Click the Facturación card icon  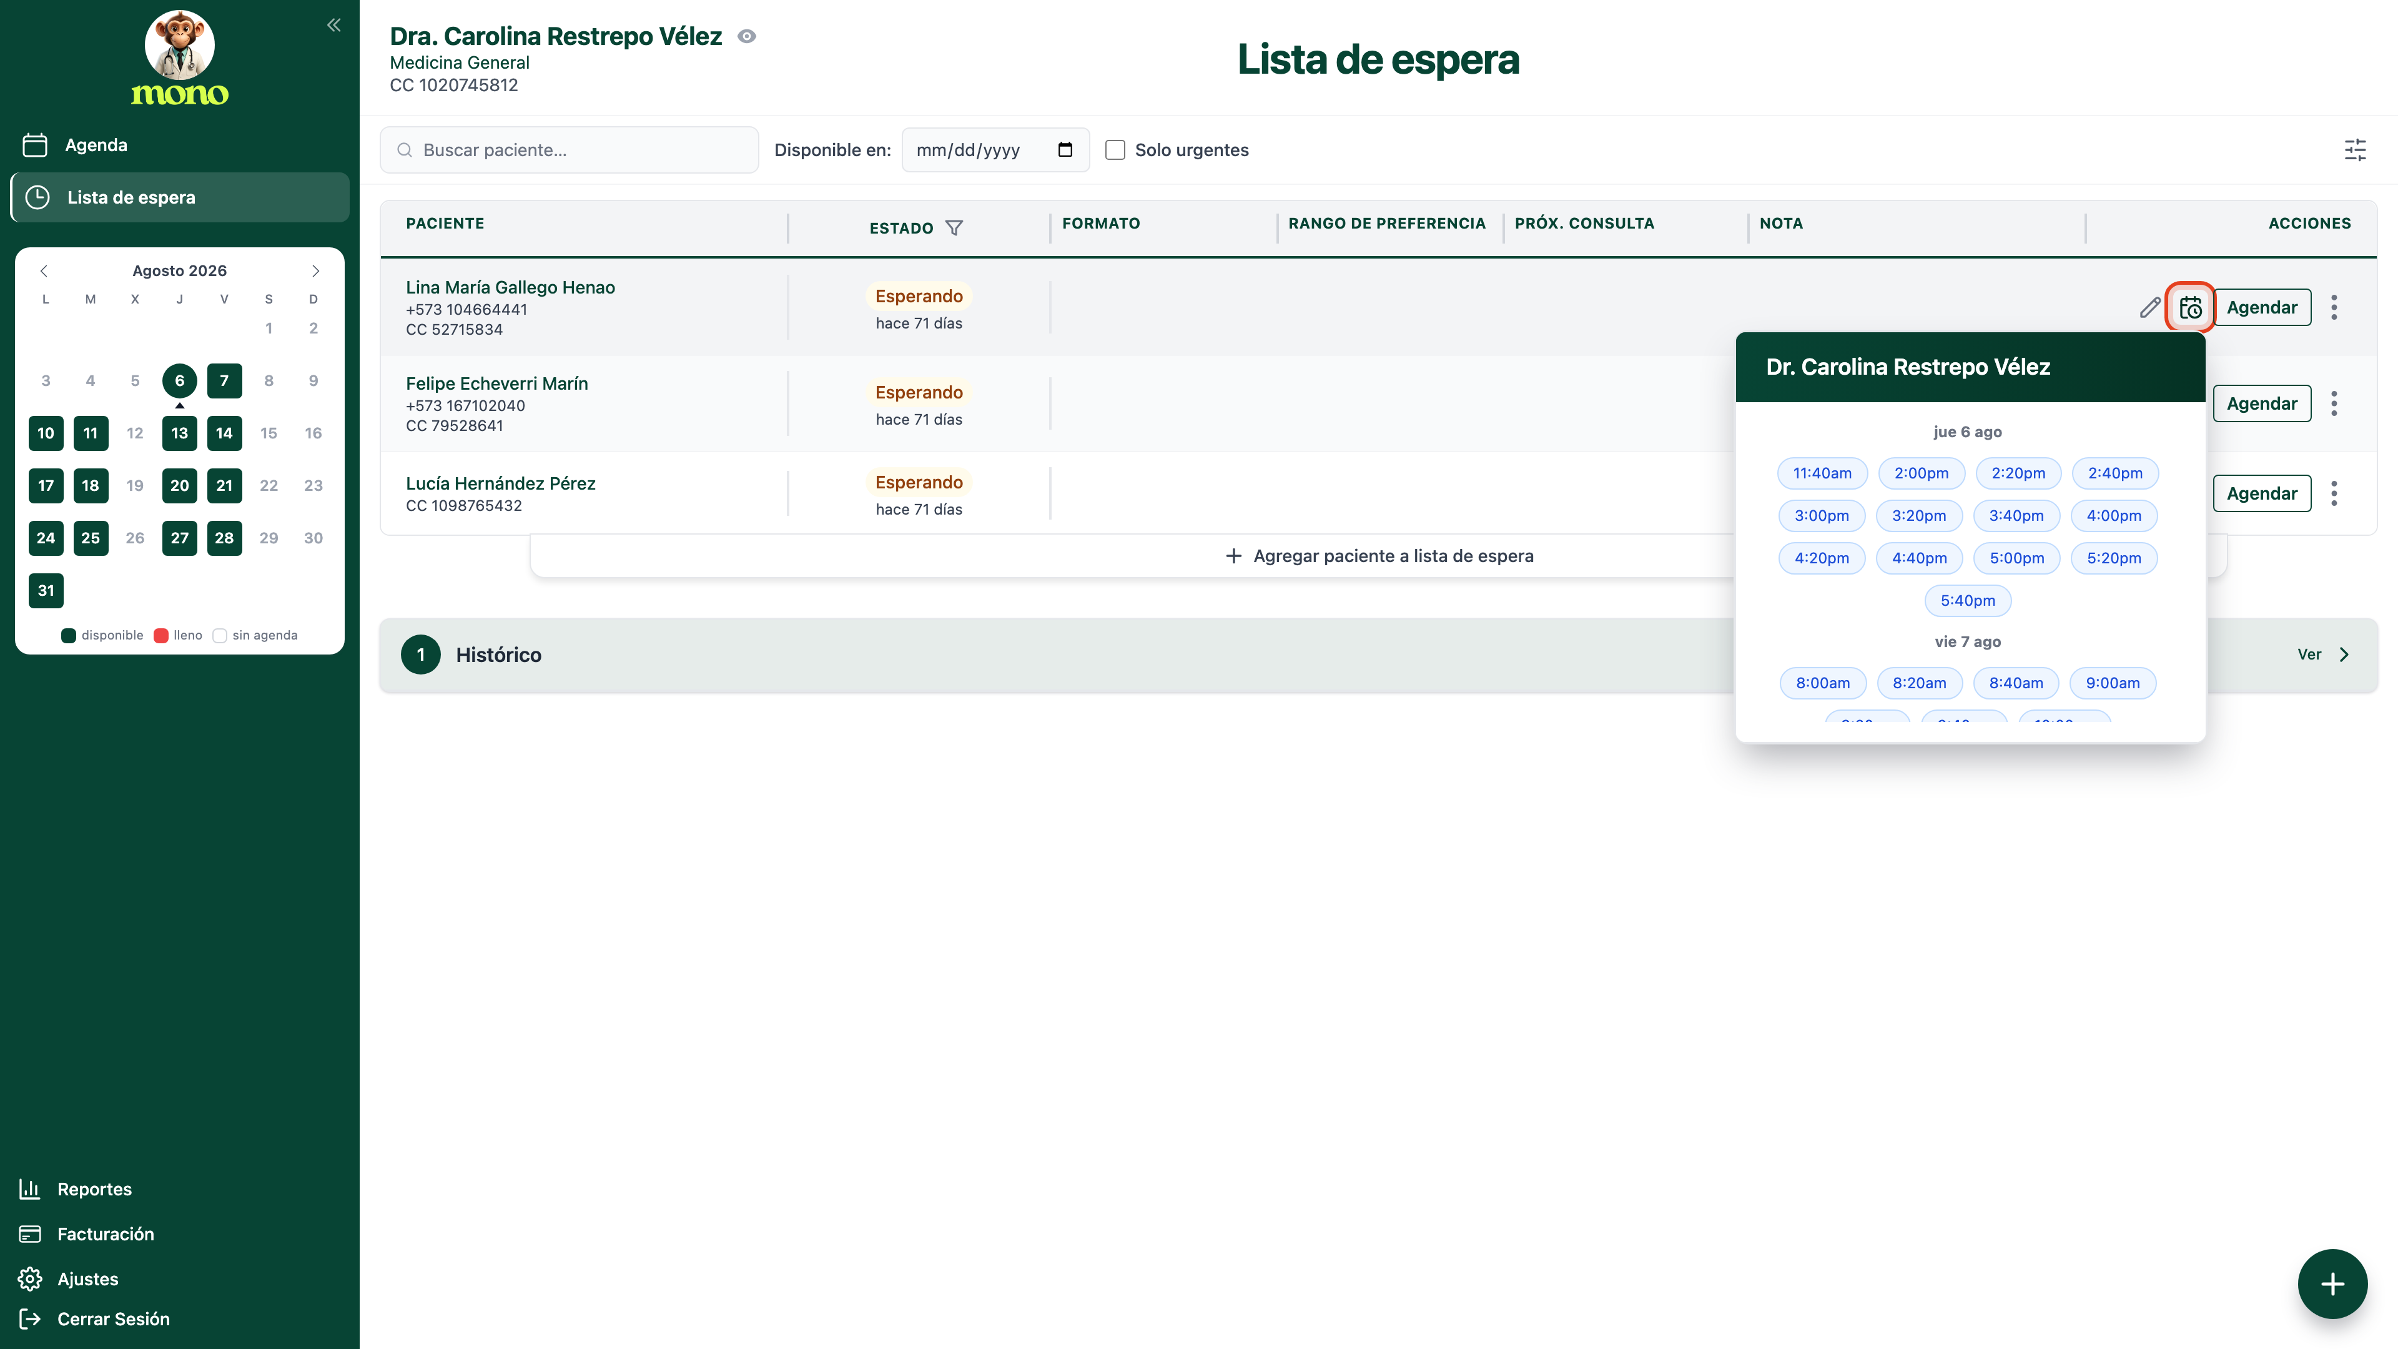(30, 1233)
